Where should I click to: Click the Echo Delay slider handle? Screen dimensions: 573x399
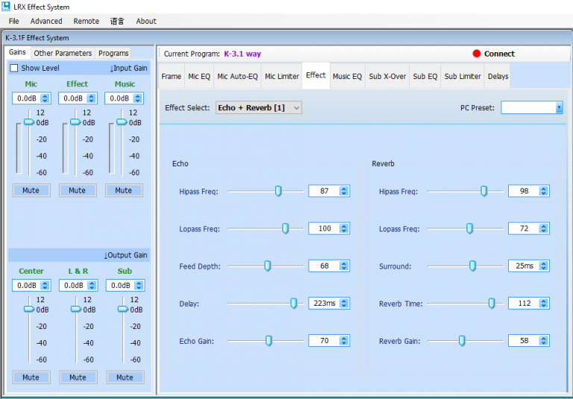(293, 304)
